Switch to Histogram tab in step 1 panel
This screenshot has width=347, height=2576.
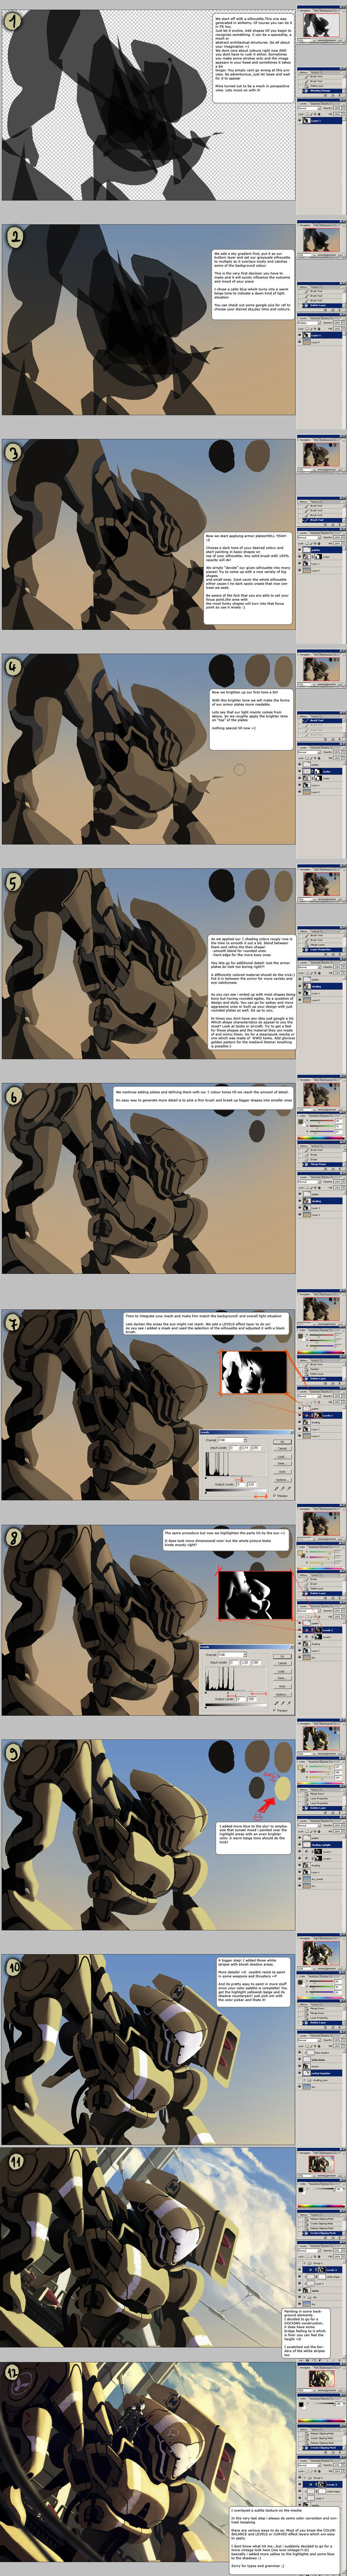[327, 11]
